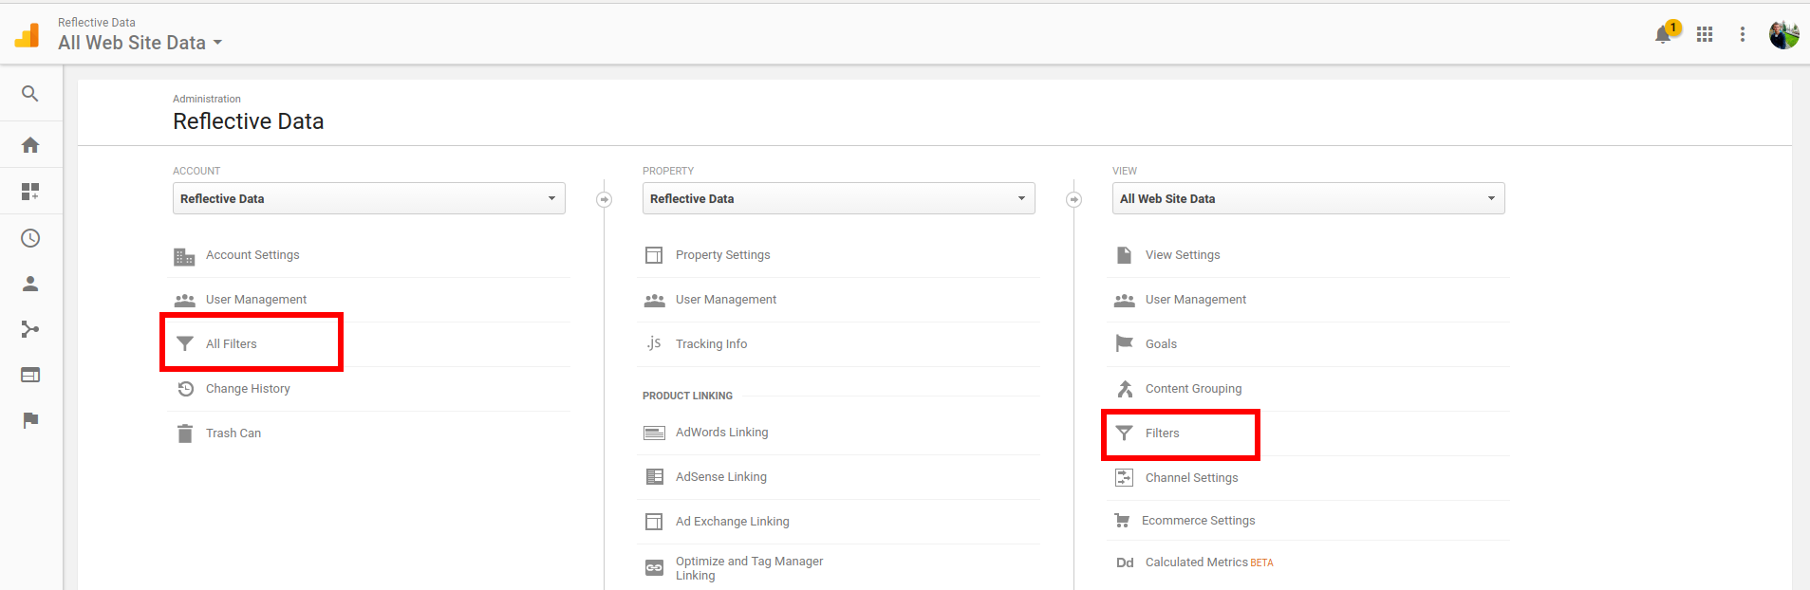Image resolution: width=1810 pixels, height=590 pixels.
Task: Open Conversions flag icon in sidebar
Action: coord(30,420)
